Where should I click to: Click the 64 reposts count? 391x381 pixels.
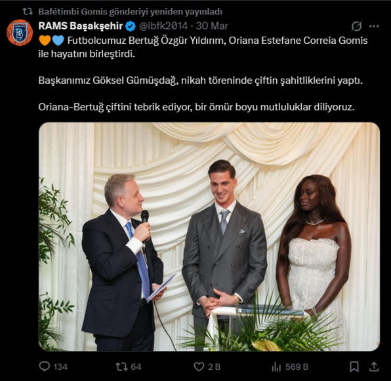click(x=136, y=367)
